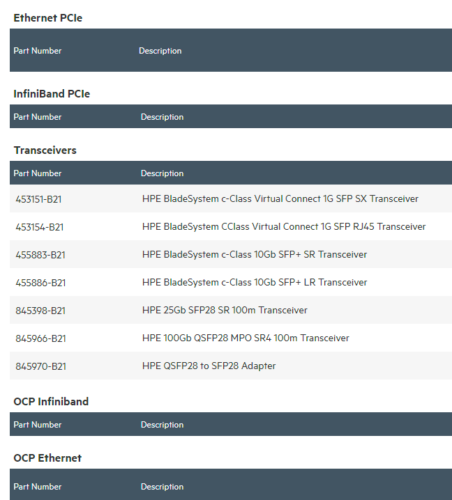Click the 25Gb SFP28 SR 100m Transceiver row

(x=231, y=310)
